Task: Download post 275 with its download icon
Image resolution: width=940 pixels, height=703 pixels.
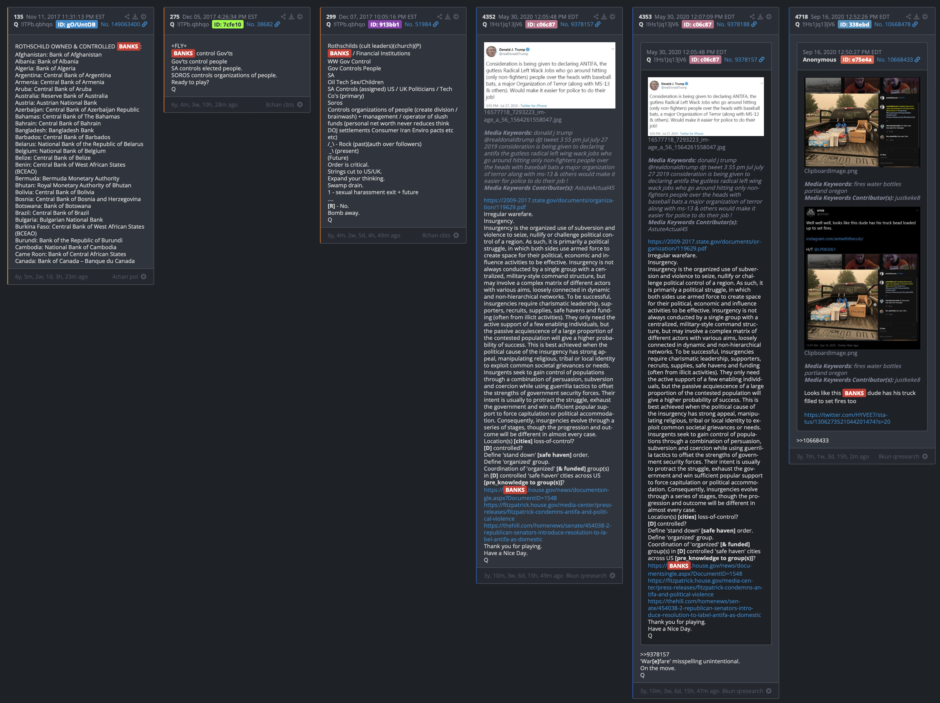Action: coord(291,17)
